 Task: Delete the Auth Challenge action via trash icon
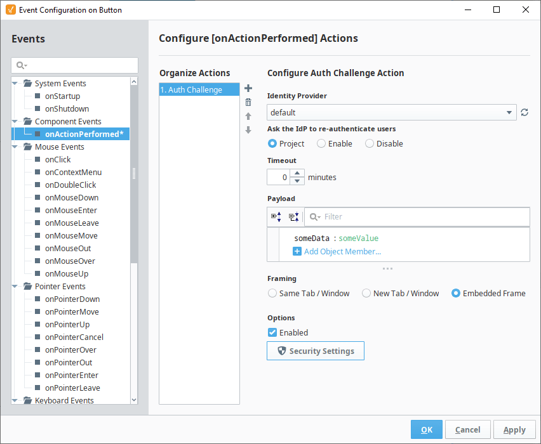(x=248, y=102)
